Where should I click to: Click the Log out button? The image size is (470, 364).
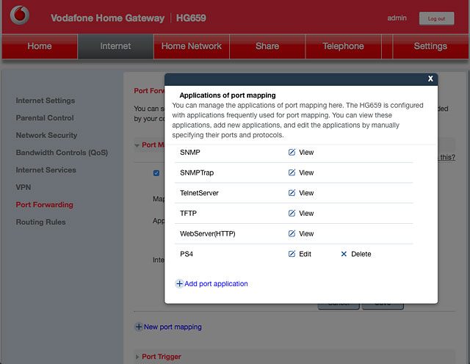[x=436, y=18]
